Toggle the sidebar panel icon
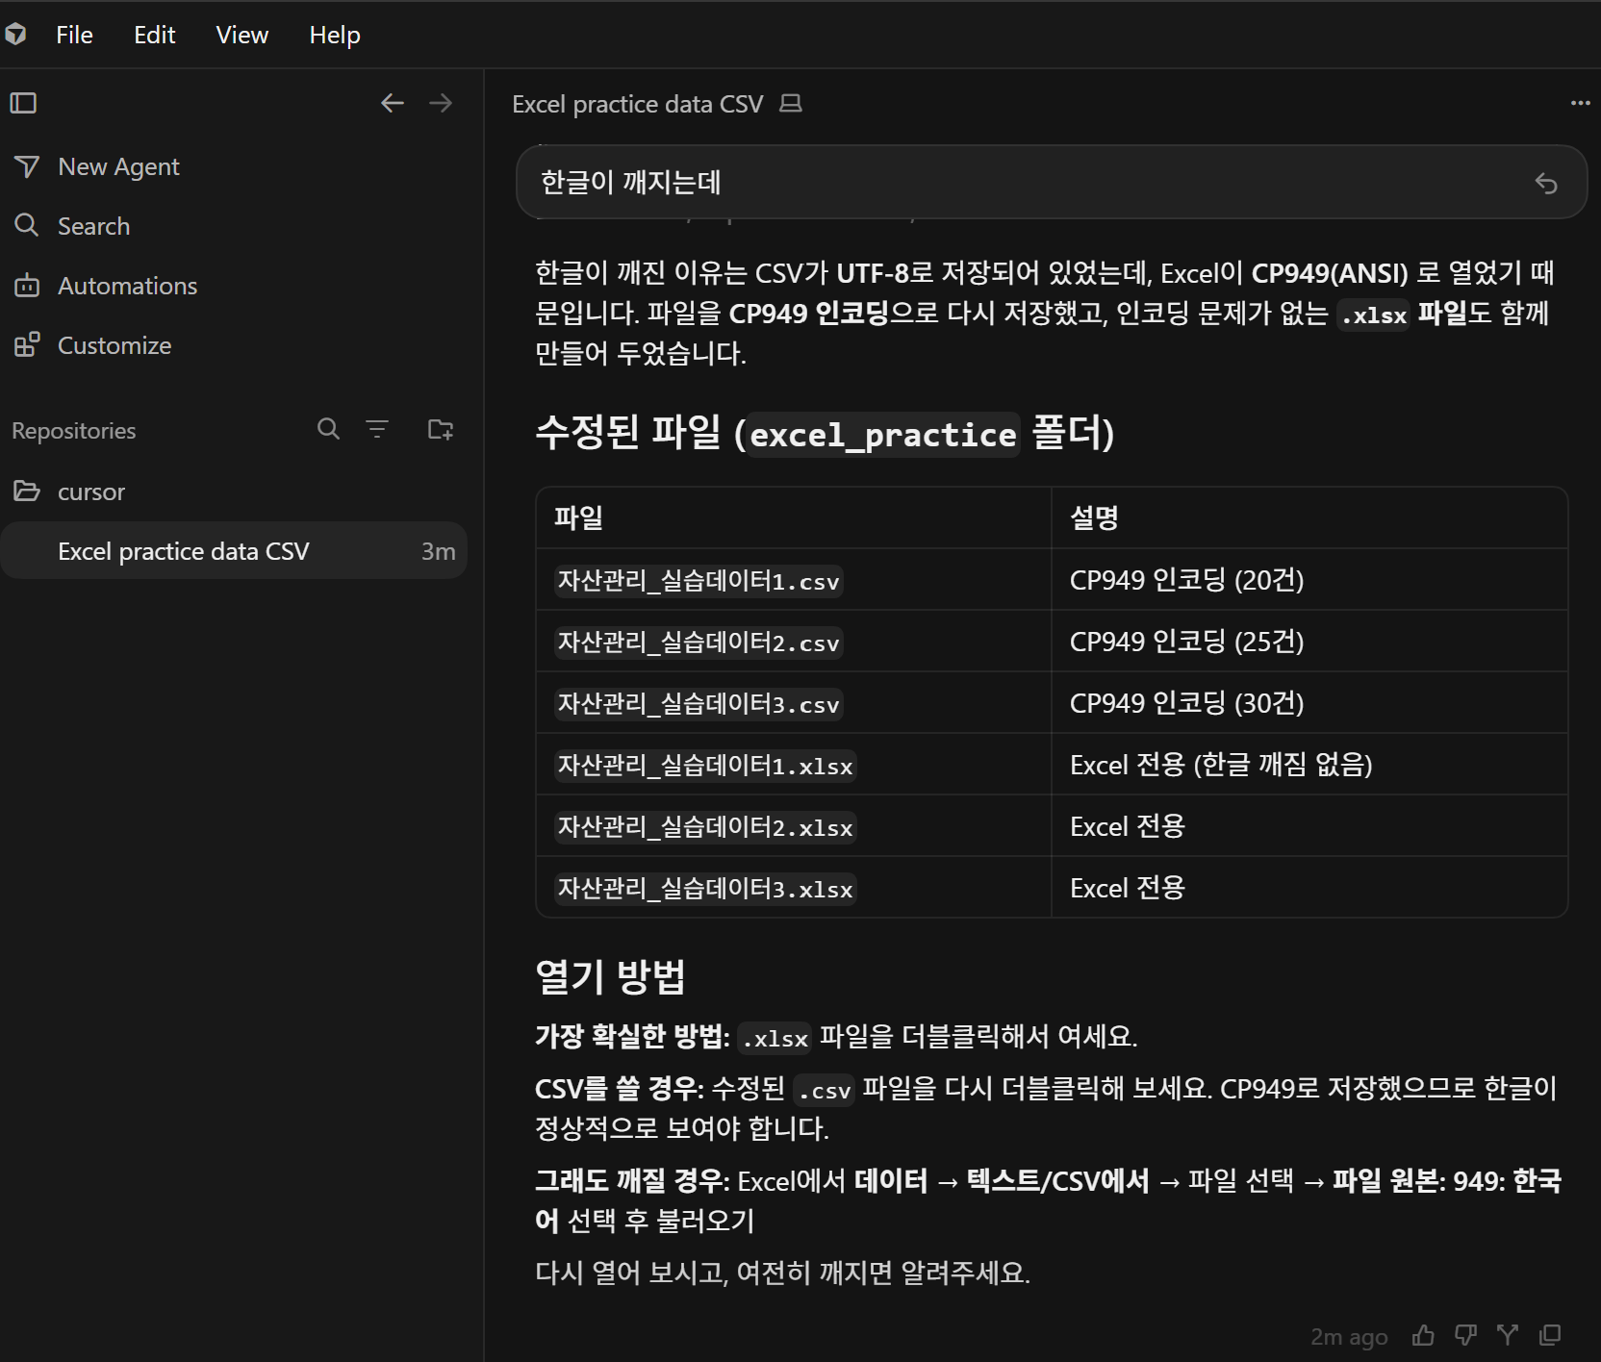 [x=23, y=103]
